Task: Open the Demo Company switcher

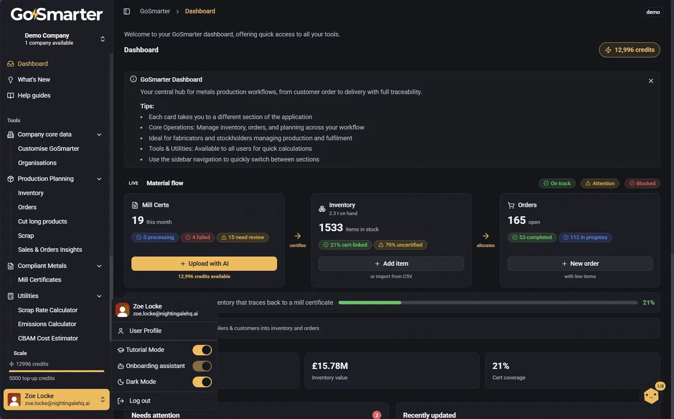Action: click(56, 39)
